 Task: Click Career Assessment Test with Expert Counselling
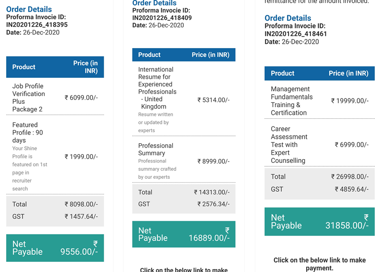click(289, 145)
